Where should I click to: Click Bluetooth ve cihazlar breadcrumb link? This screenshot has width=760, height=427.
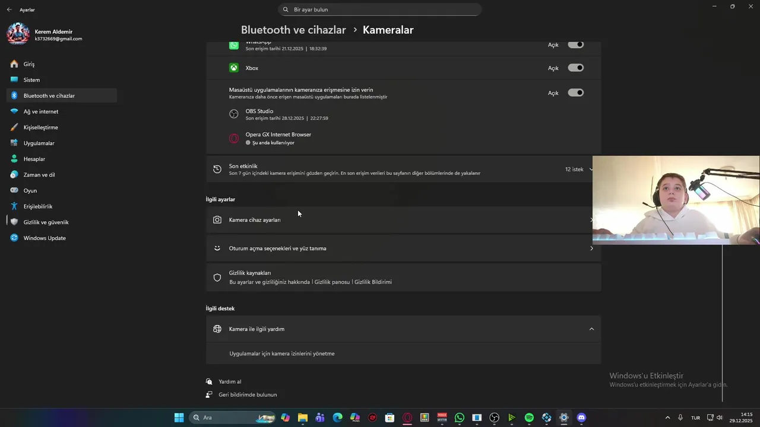(293, 30)
